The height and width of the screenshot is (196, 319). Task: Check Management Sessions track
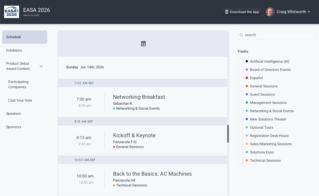[240, 103]
